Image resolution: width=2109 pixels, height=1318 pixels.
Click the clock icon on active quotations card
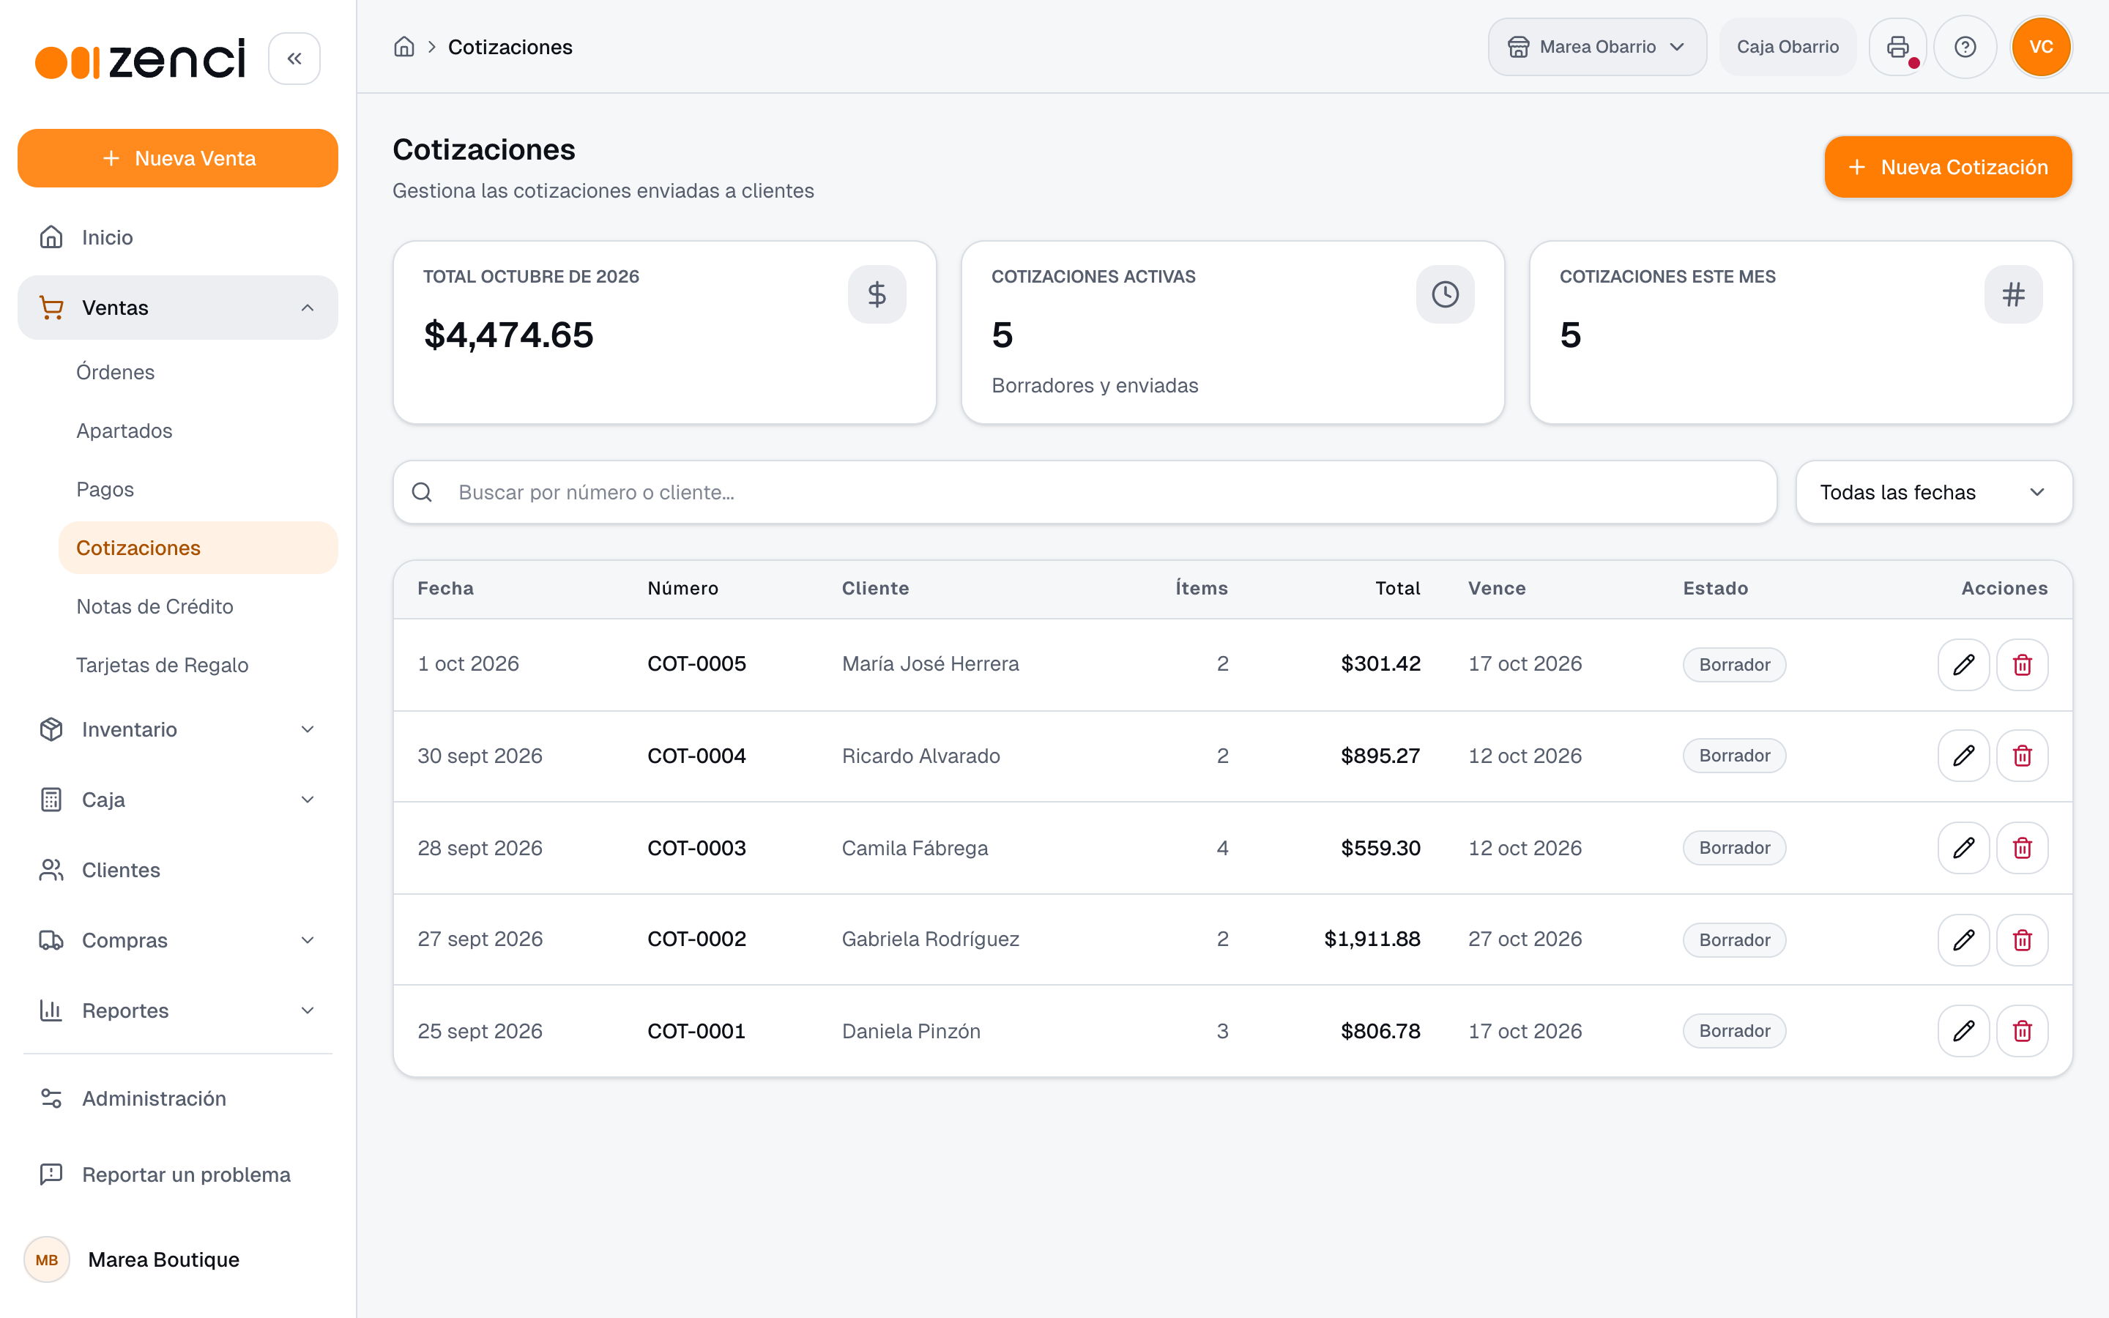[1445, 294]
